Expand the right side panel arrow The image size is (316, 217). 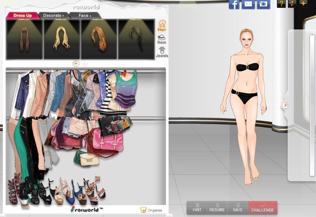285,105
